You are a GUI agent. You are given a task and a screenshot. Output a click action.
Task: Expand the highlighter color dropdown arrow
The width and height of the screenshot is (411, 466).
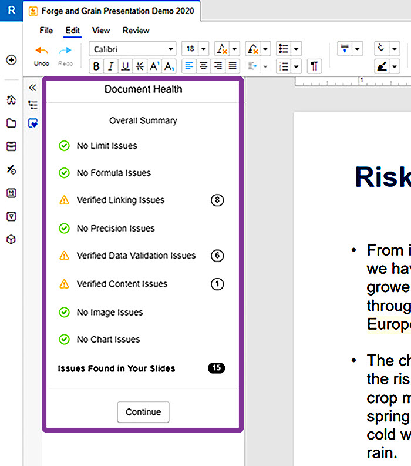pos(395,66)
